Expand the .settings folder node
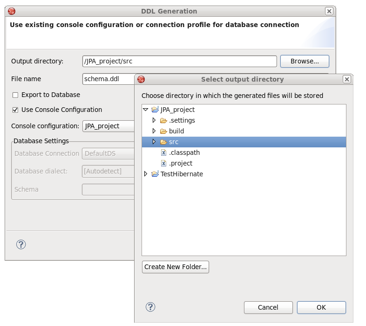This screenshot has height=326, width=366. click(x=154, y=121)
